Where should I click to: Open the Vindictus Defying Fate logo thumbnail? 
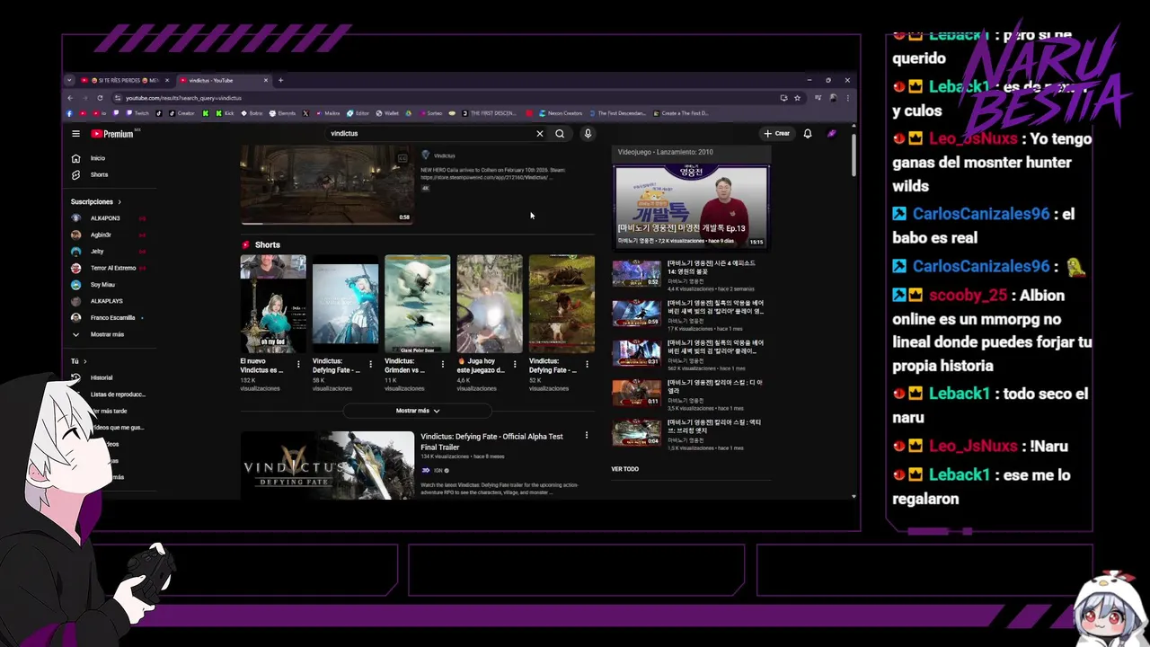click(x=327, y=465)
